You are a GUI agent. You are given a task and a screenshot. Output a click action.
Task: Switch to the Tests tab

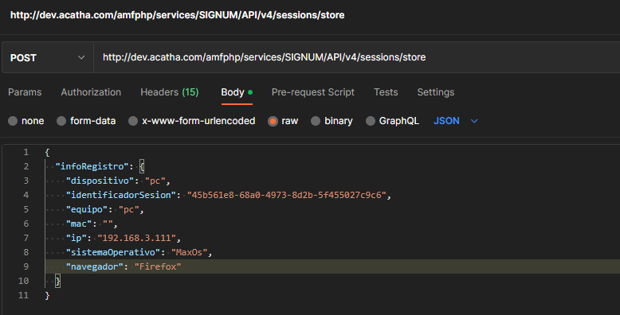(386, 92)
